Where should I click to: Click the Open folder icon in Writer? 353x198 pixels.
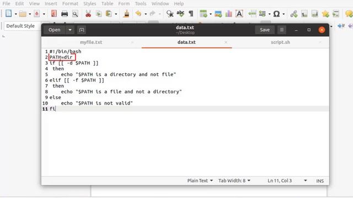pyautogui.click(x=23, y=14)
